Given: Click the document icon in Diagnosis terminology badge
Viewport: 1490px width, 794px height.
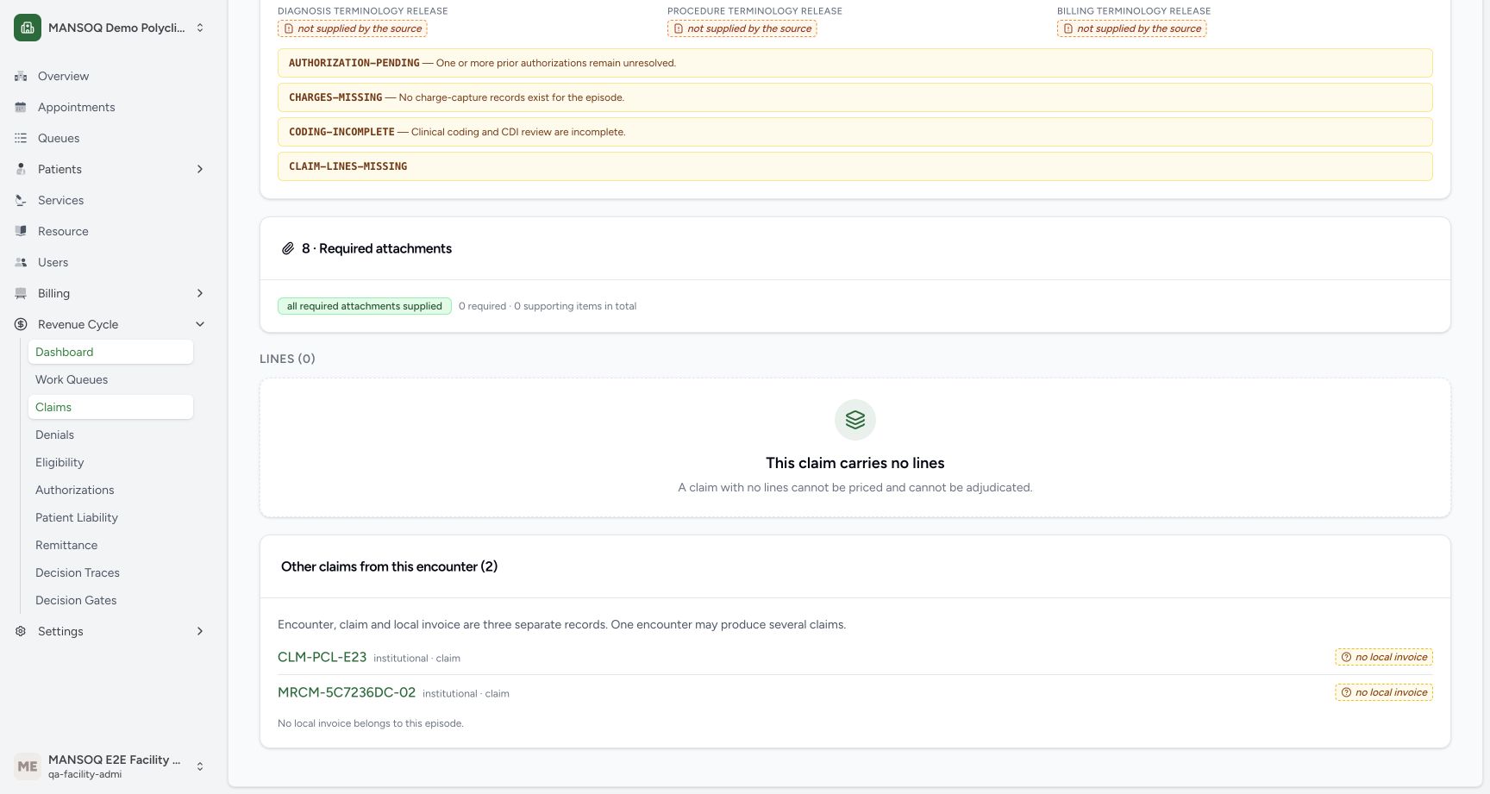Looking at the screenshot, I should (289, 28).
